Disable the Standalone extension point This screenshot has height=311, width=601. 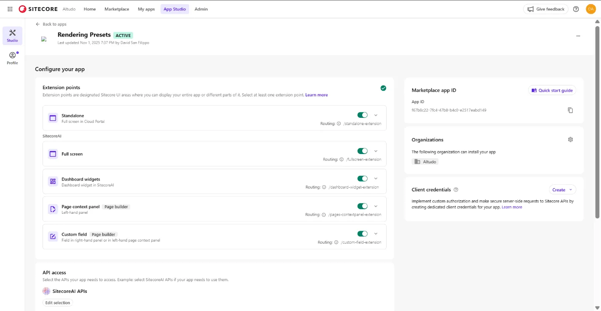tap(363, 114)
